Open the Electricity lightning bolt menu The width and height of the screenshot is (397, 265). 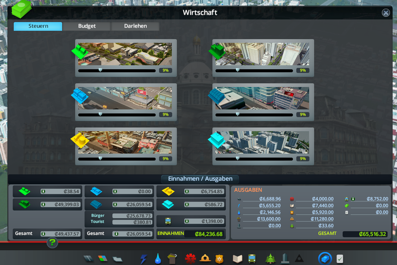pyautogui.click(x=144, y=259)
